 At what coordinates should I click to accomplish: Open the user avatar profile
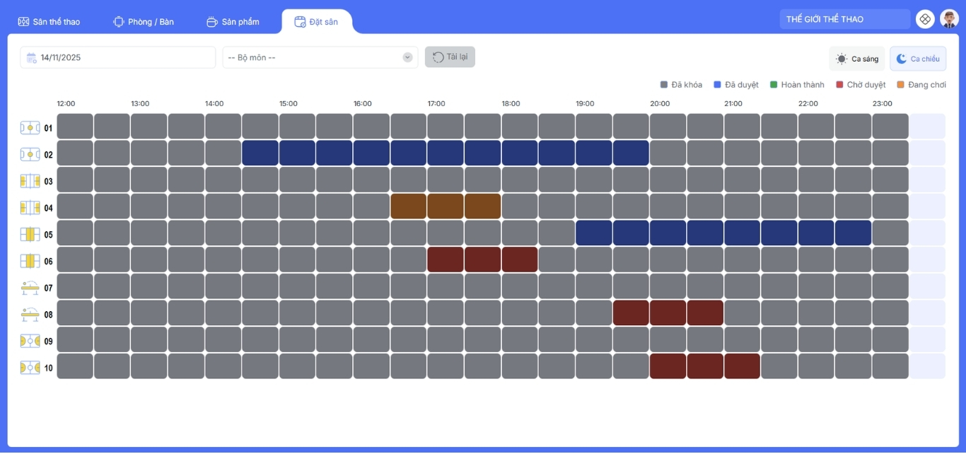tap(949, 19)
